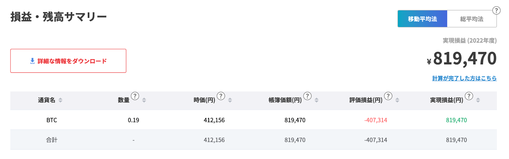Open 計算が完了した方はこちら link
509x159 pixels.
pos(464,78)
